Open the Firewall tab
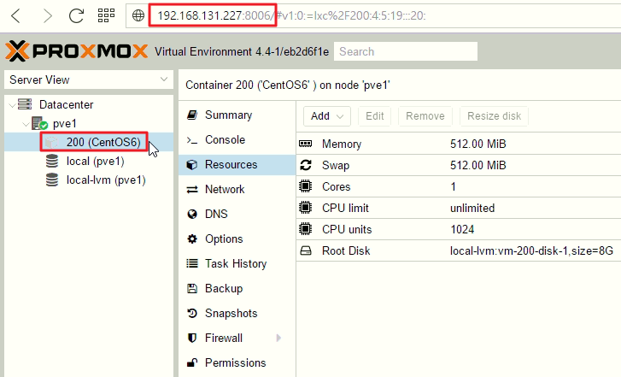The width and height of the screenshot is (621, 377). (237, 339)
